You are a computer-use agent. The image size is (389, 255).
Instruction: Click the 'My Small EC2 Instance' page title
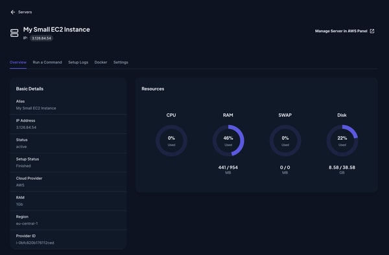click(56, 30)
